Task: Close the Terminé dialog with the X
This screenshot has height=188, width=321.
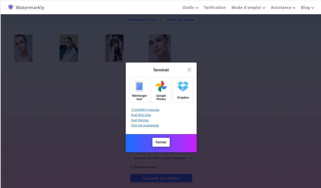Action: tap(189, 70)
